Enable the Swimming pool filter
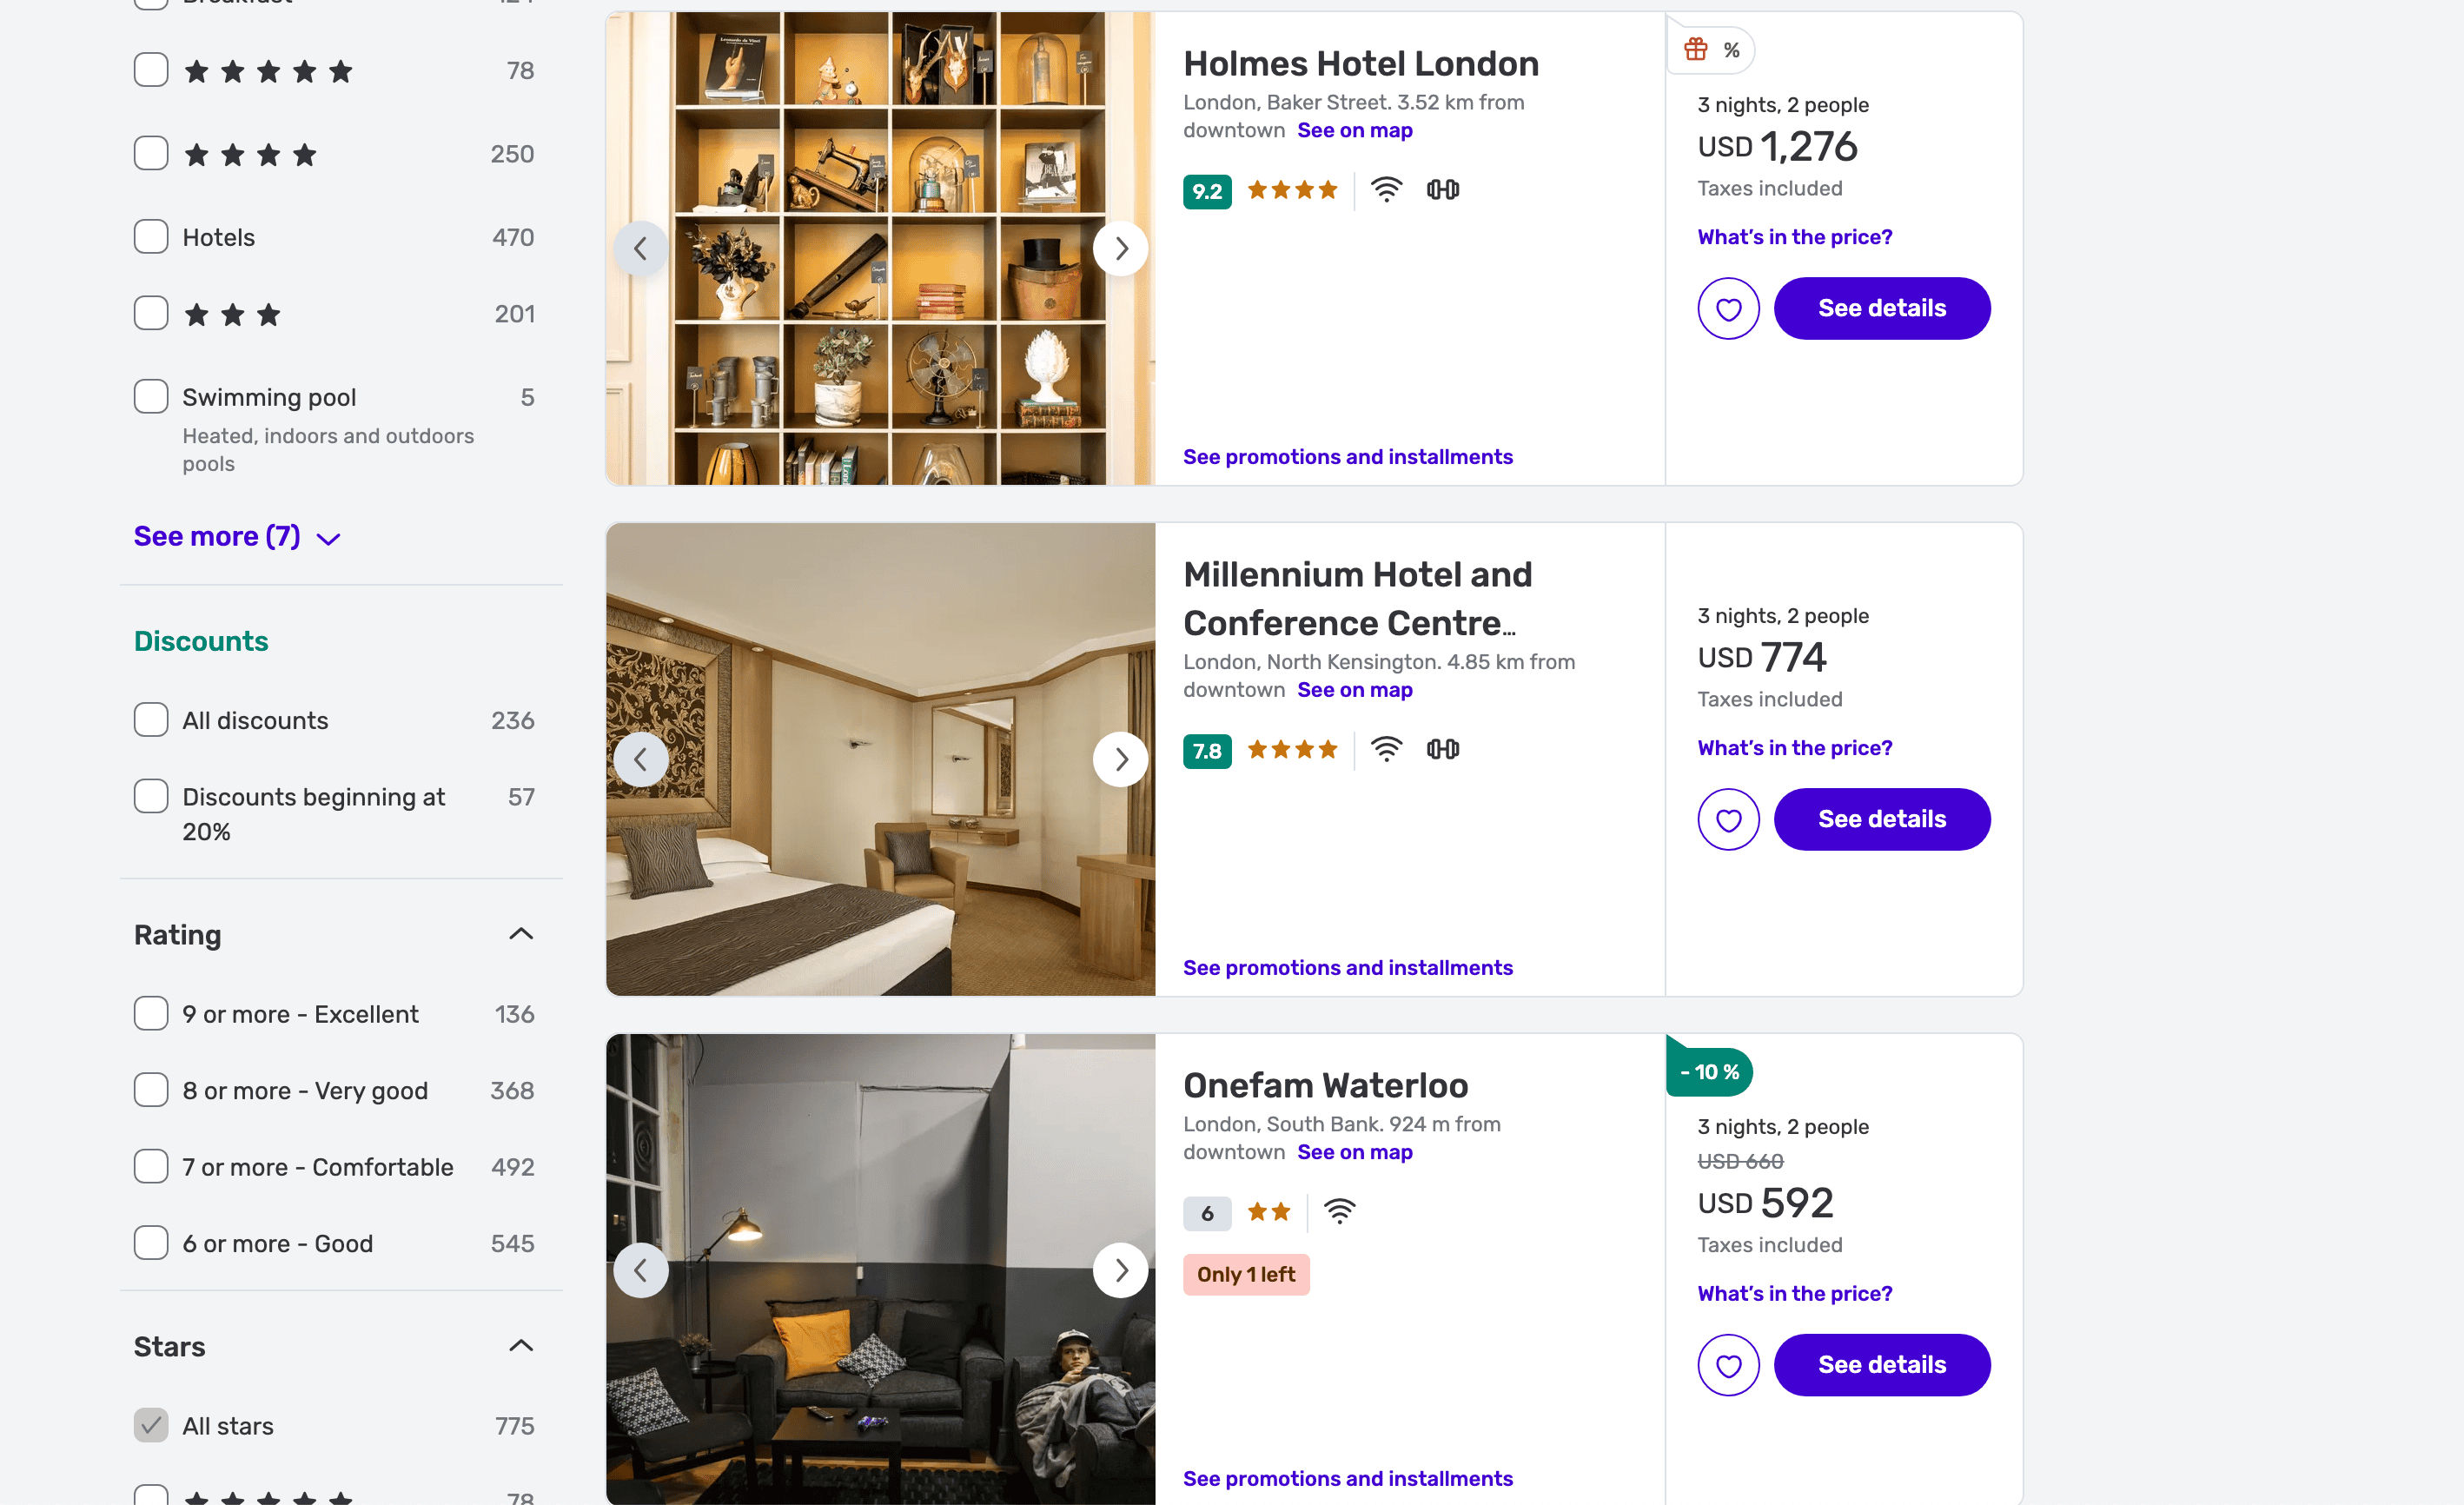2464x1505 pixels. point(151,396)
